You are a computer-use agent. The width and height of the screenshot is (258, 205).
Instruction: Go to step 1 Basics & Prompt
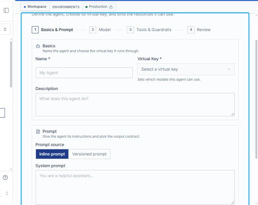52,30
